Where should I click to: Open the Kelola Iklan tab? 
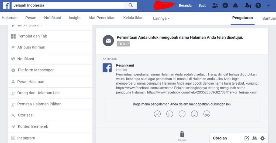tap(133, 18)
